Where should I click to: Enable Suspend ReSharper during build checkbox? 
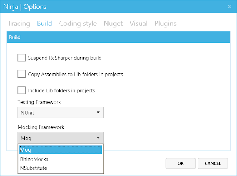[21, 58]
